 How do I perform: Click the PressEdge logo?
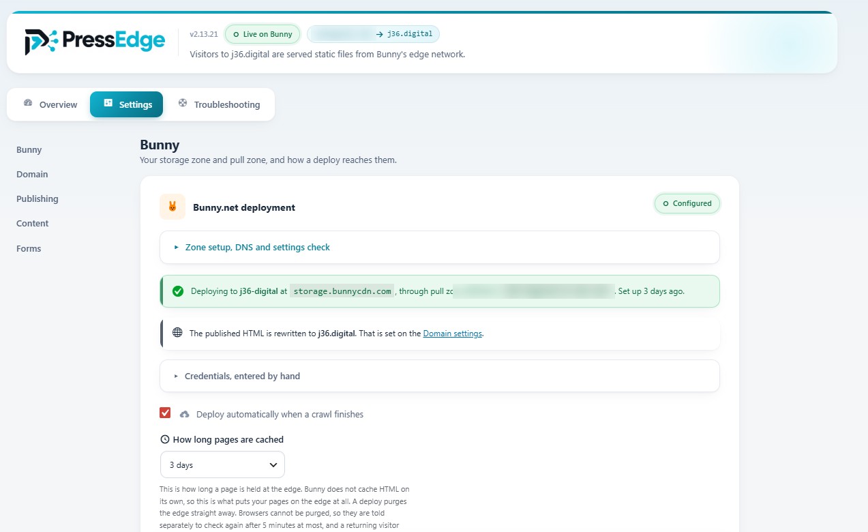pyautogui.click(x=95, y=42)
